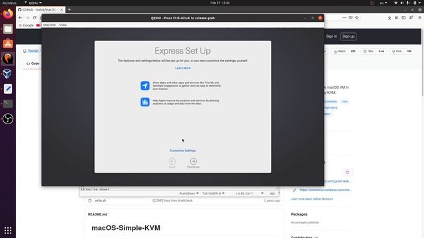Open the keyboard language 'en' indicator

pos(383,3)
